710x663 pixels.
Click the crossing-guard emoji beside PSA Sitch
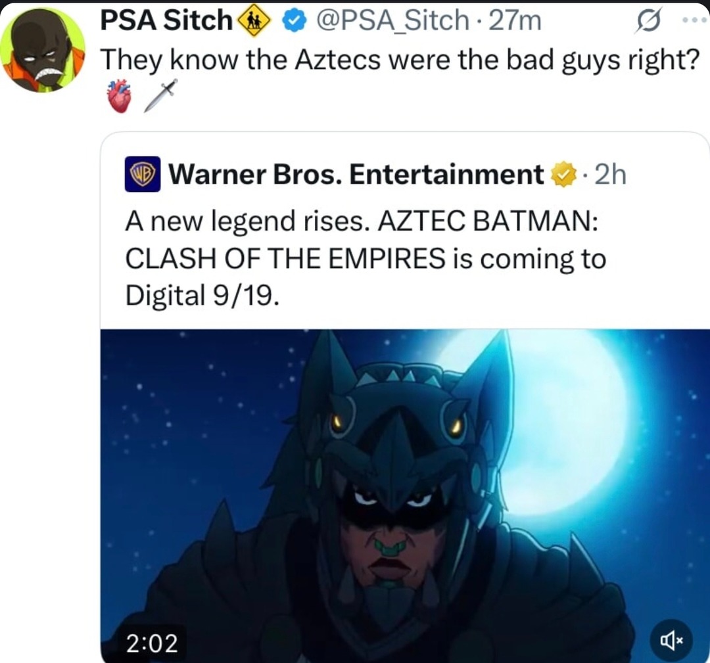(253, 20)
